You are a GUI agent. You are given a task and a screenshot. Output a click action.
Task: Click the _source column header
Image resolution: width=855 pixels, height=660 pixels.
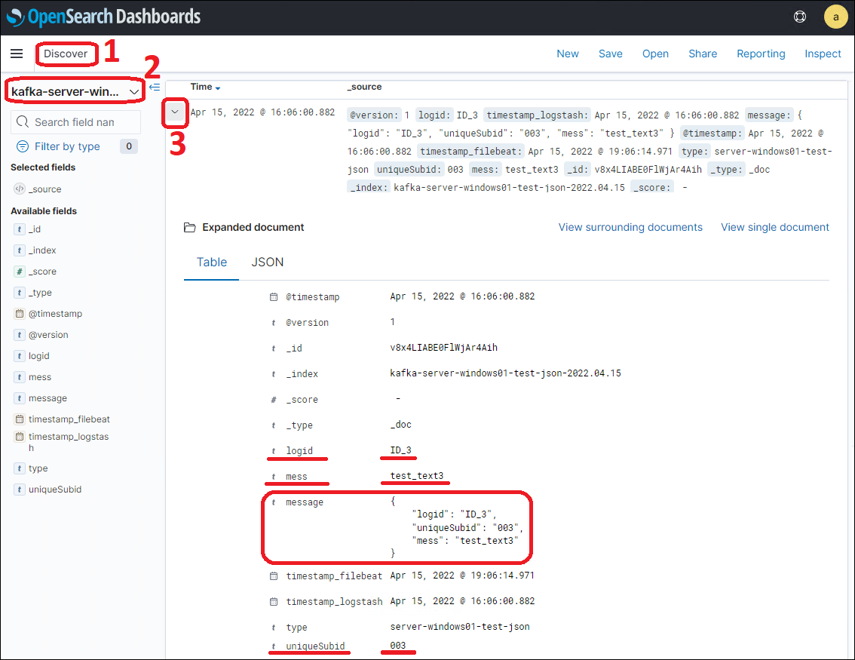point(364,87)
